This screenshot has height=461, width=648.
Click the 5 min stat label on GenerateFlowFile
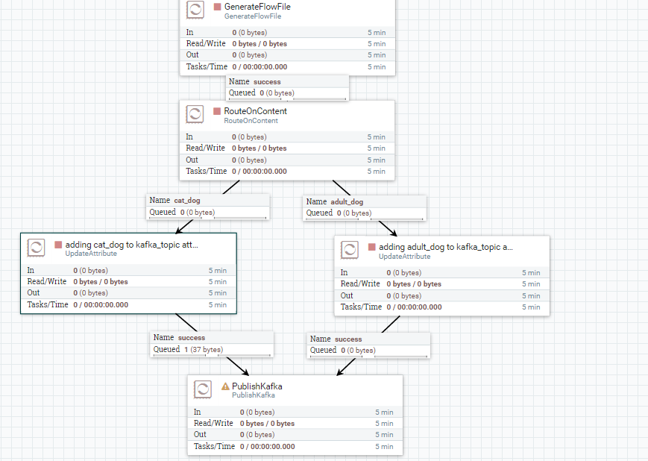tap(377, 32)
